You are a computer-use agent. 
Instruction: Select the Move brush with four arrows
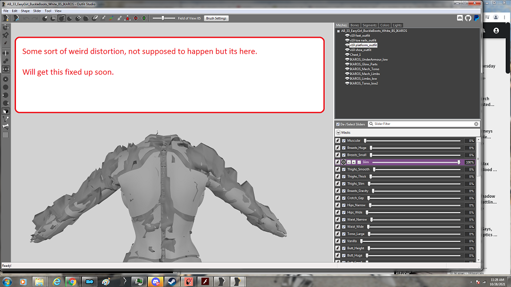78,18
